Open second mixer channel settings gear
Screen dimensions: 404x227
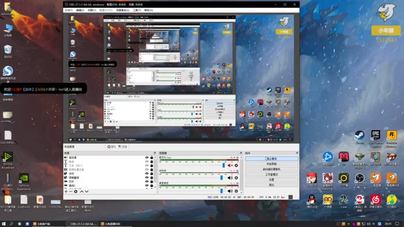coord(236,178)
